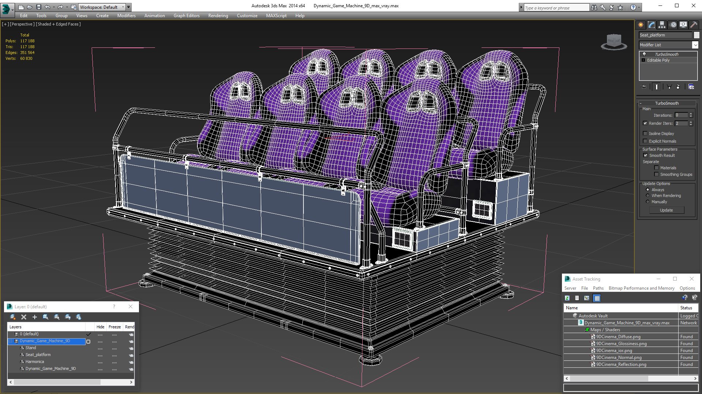Viewport: 702px width, 394px height.
Task: Click the undo arrow in title bar
Action: pos(48,7)
